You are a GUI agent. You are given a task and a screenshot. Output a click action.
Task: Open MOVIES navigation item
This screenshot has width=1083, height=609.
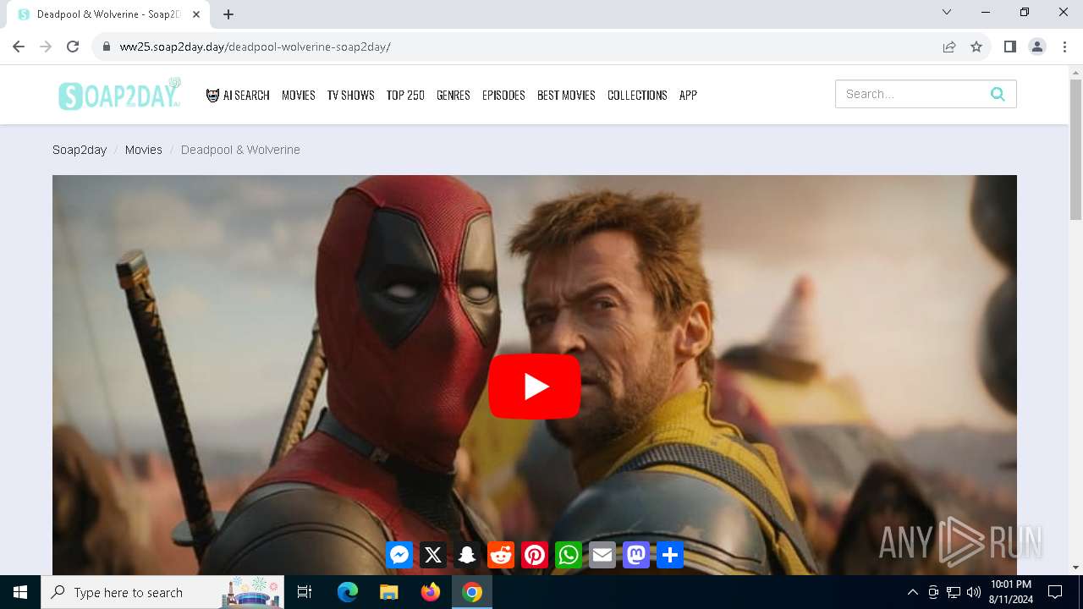299,95
